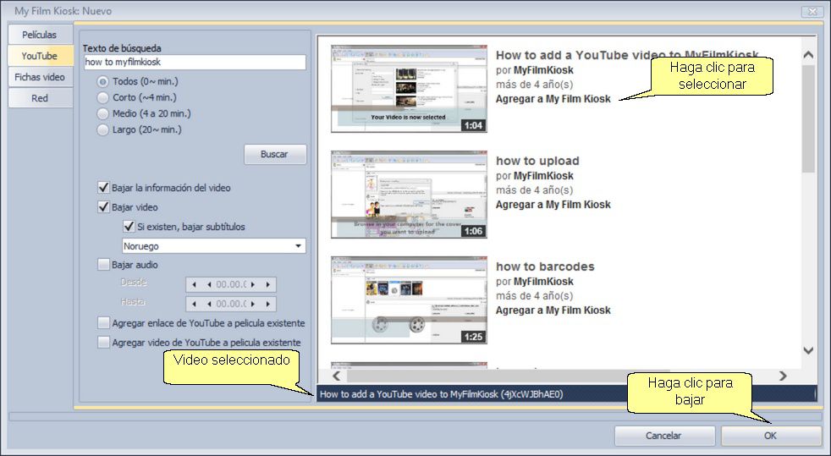Click Hasta first right arrow stepper

[253, 304]
